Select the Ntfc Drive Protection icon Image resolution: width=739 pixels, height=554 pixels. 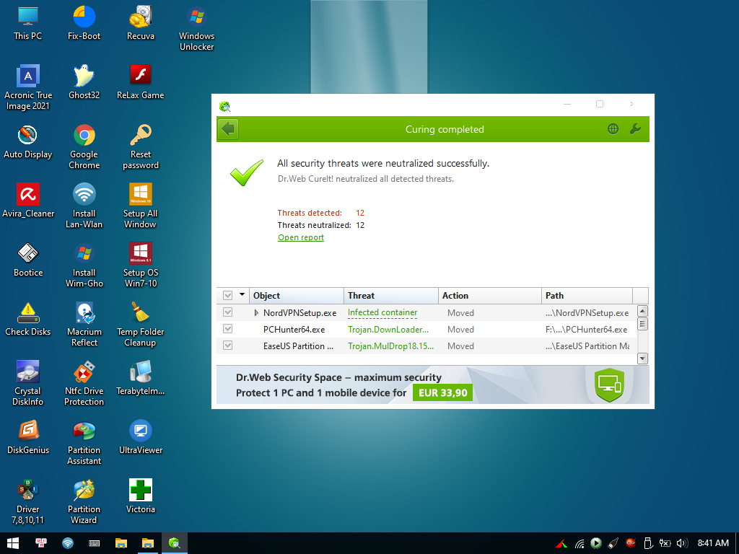point(84,384)
